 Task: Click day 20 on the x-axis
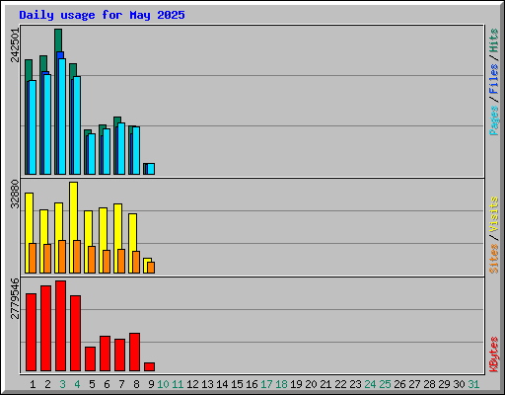(311, 384)
